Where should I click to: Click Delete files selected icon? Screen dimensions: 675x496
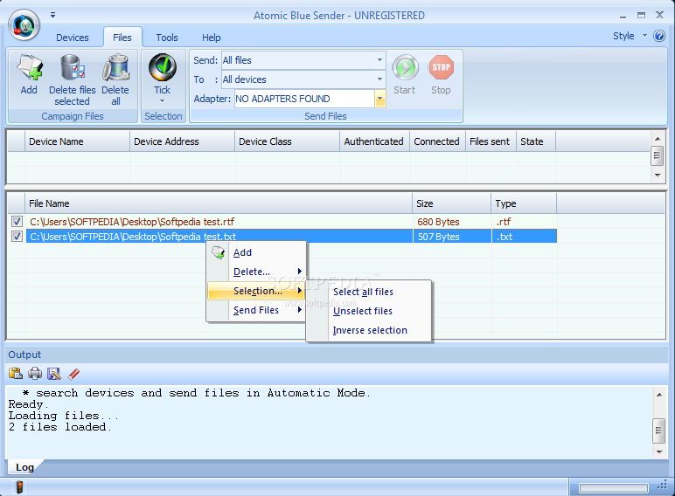(72, 67)
